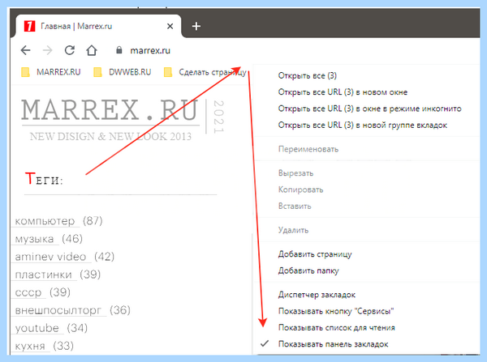Viewport: 487px width, 362px height.
Task: Open the youtube tag link
Action: click(37, 328)
